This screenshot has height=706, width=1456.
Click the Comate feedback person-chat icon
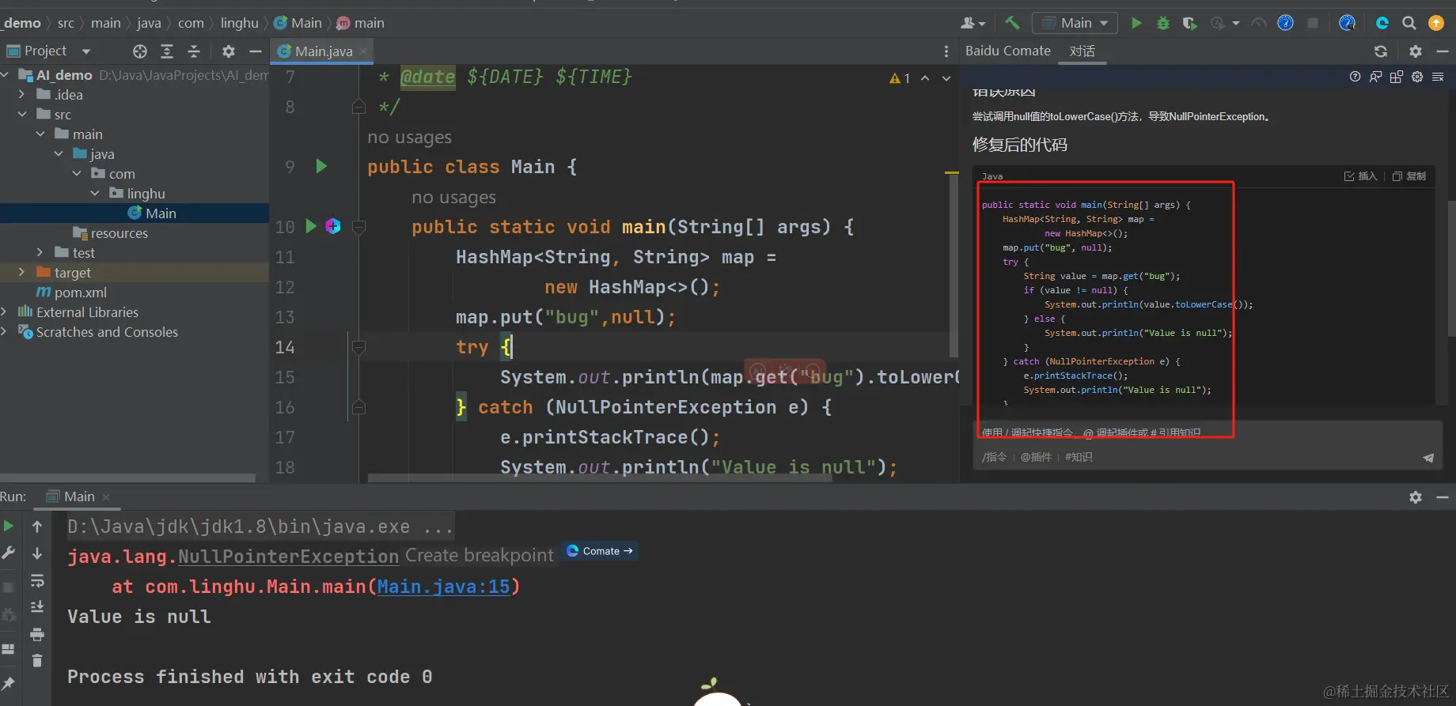[x=1376, y=77]
